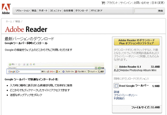Toggle the Adobe Reader 8.1 checkbox
The image size is (167, 115).
point(116,67)
